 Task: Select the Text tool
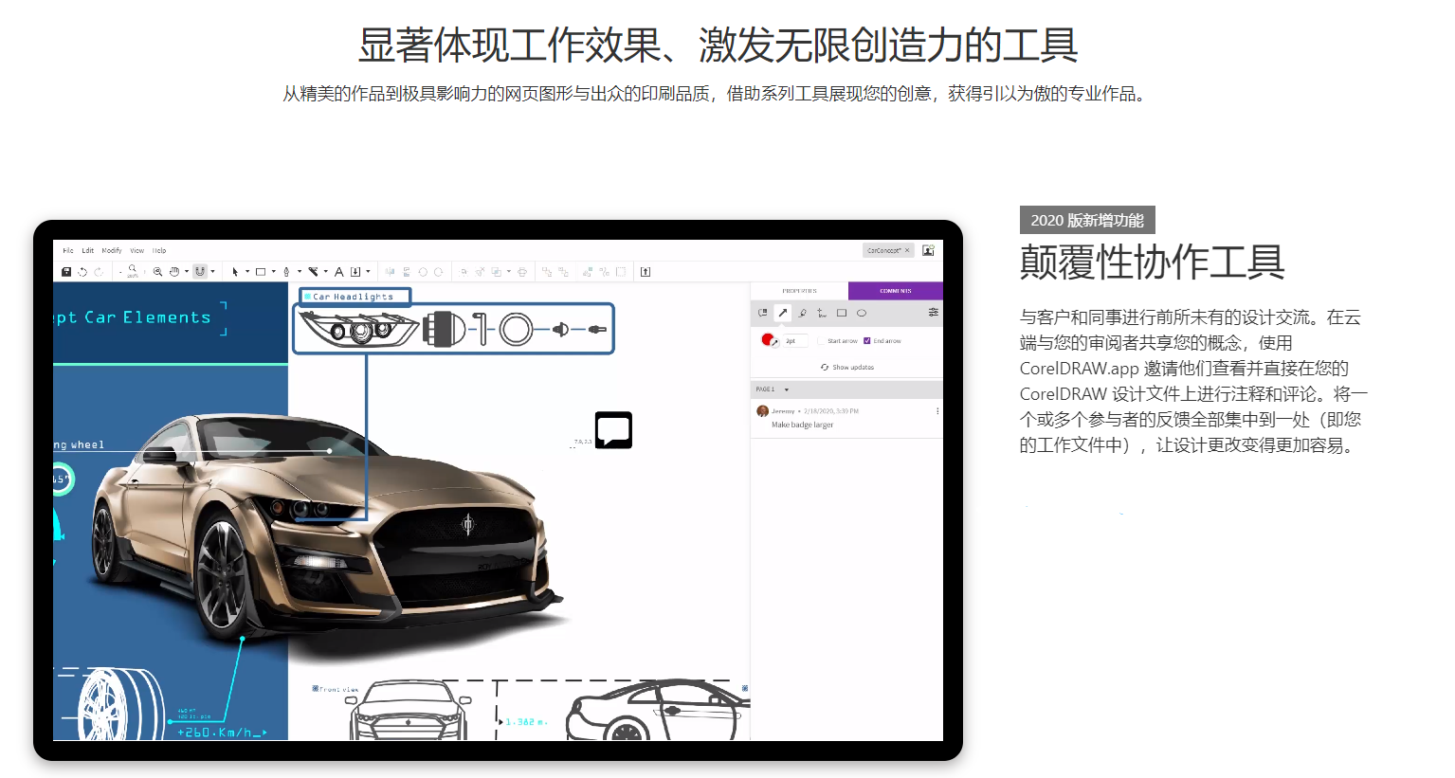click(338, 272)
